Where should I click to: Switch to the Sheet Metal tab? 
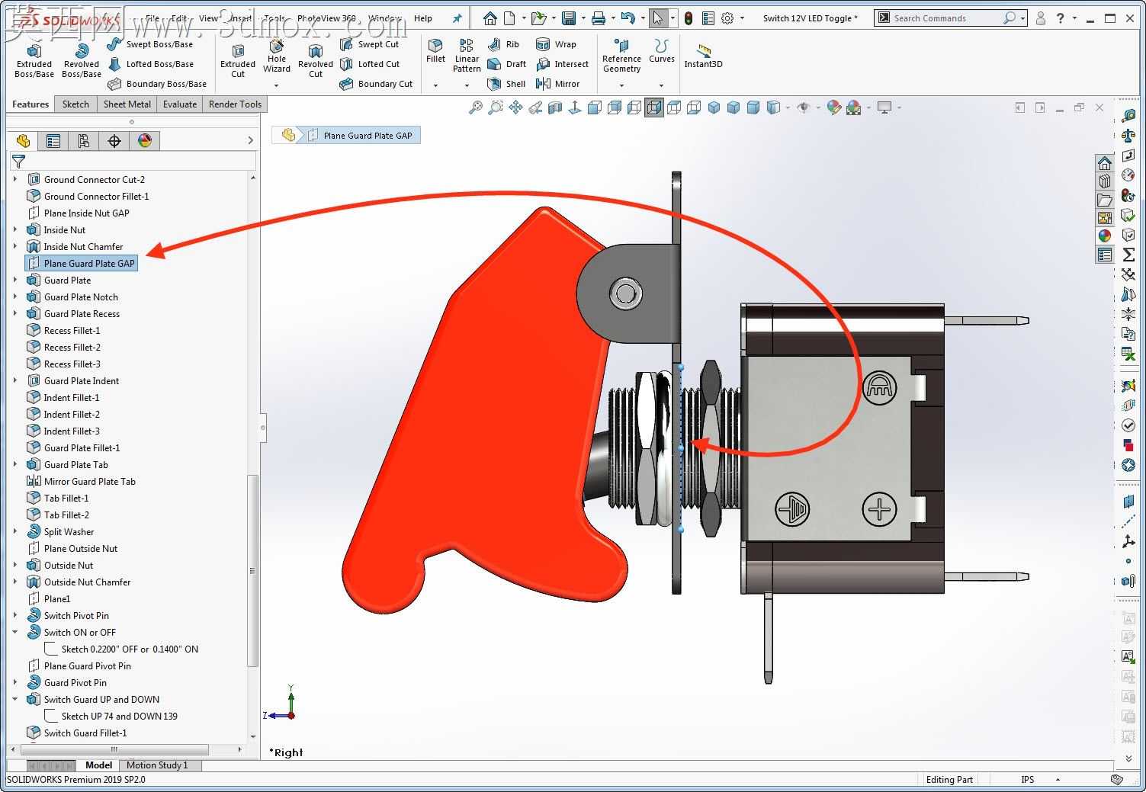tap(127, 104)
